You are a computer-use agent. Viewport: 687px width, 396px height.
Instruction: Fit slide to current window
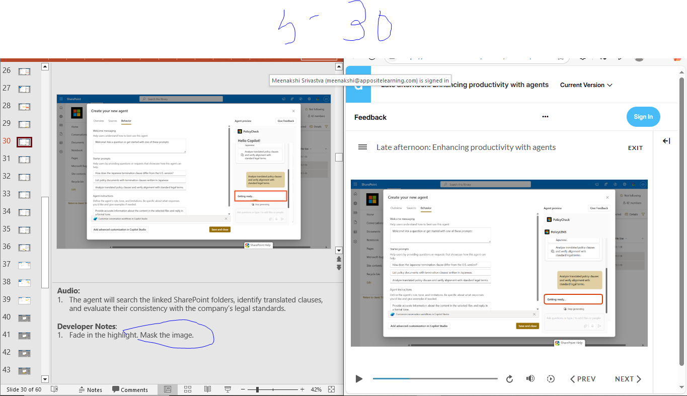pos(331,389)
